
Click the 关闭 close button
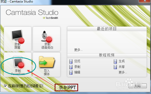pyautogui.click(x=138, y=86)
